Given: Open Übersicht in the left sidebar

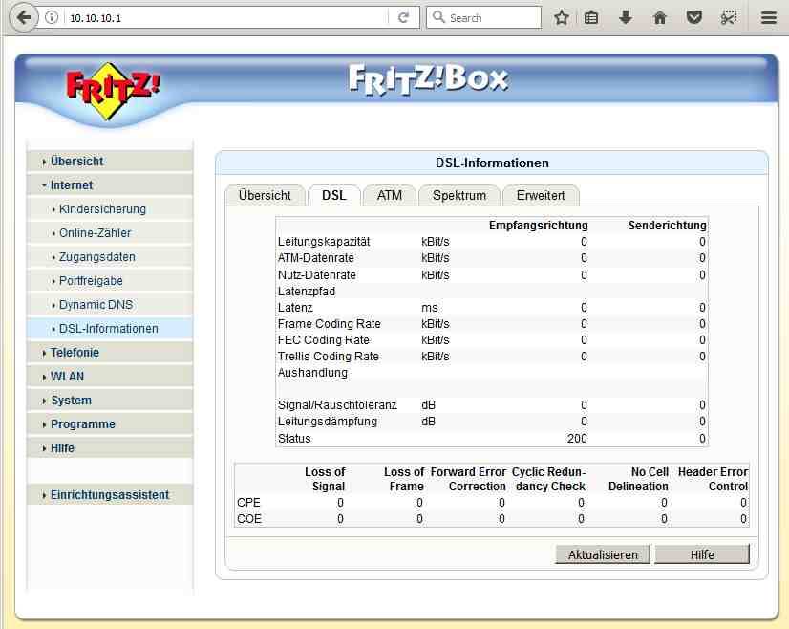Looking at the screenshot, I should click(110, 162).
